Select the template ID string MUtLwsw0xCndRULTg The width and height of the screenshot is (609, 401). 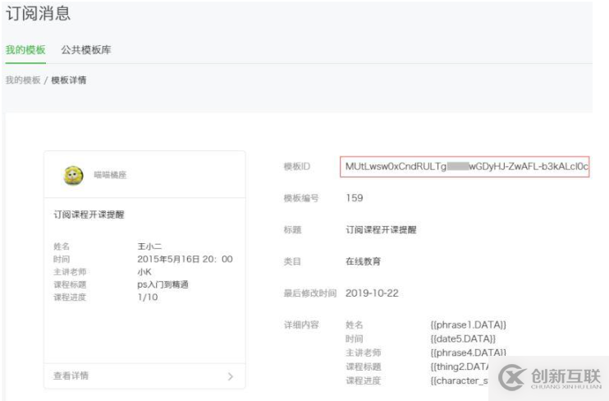(465, 167)
